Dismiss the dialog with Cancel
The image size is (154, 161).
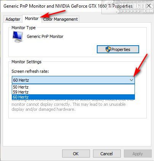click(x=107, y=154)
